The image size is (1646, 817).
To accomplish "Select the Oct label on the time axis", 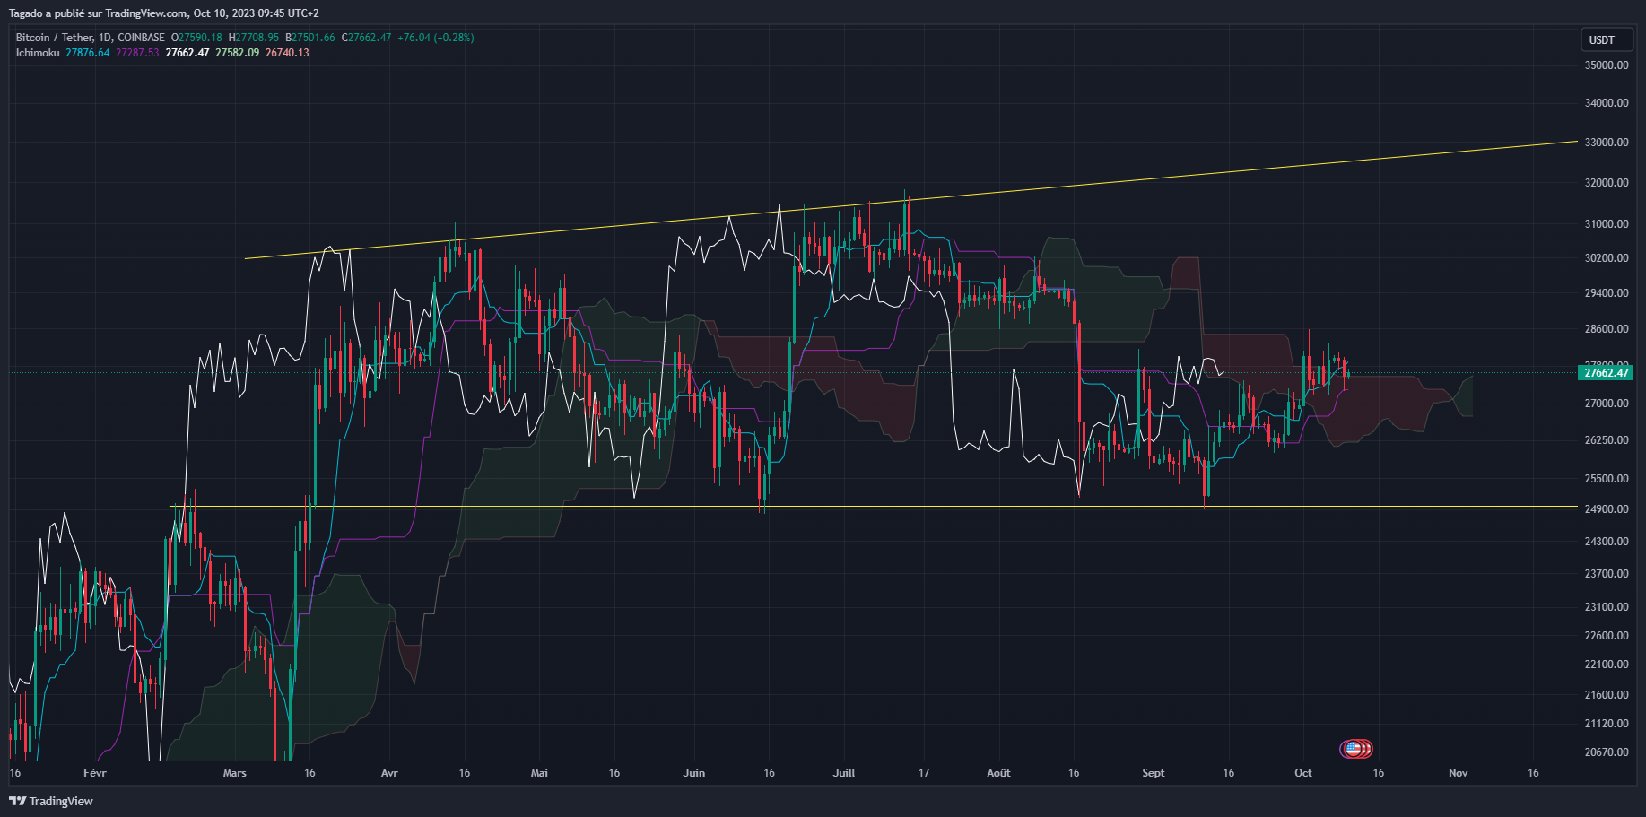I will pos(1302,772).
